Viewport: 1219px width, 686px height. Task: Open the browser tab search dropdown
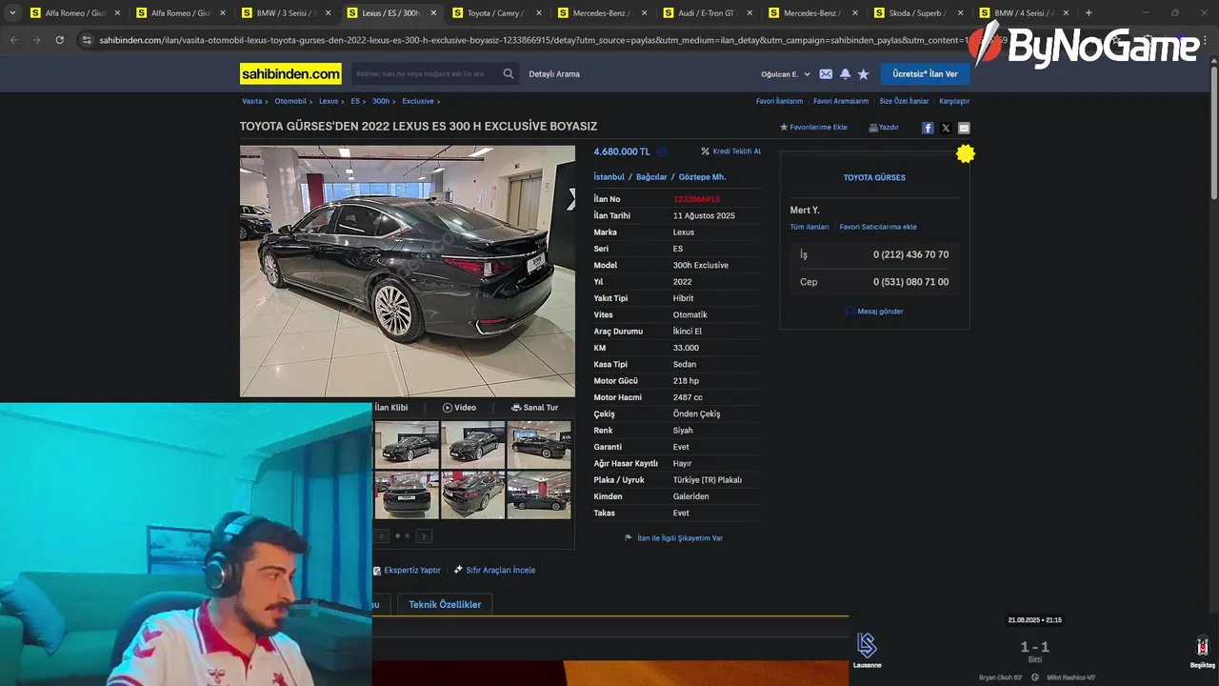12,13
